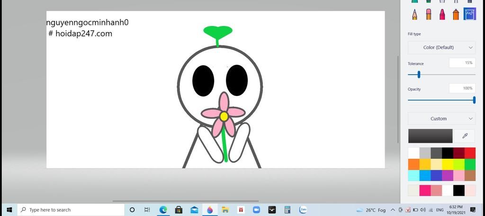
Task: Open the current dark gray color preview
Action: click(x=430, y=136)
